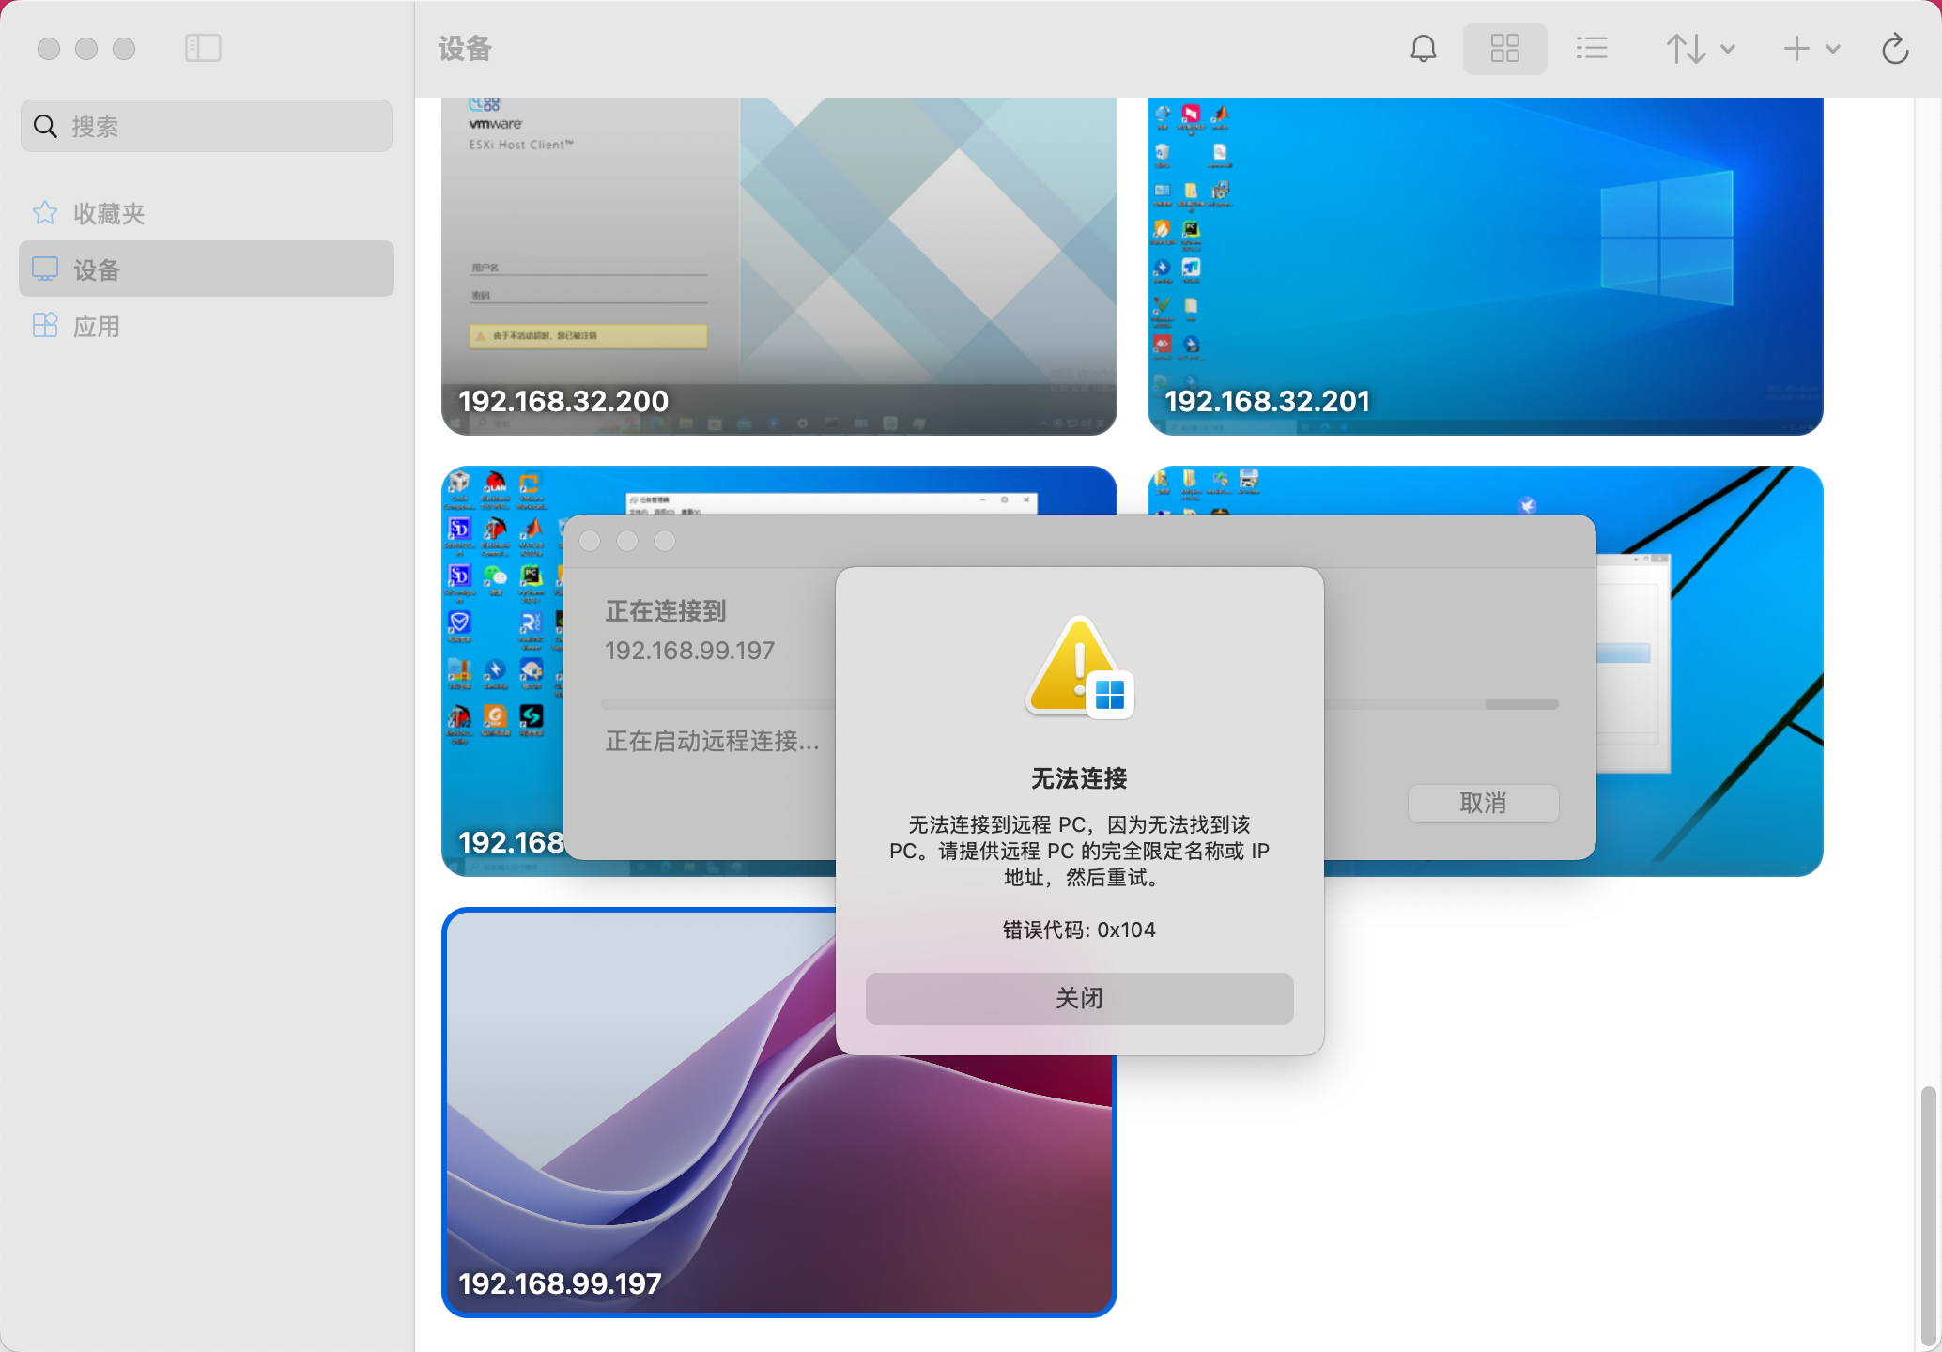Click the warning icon in error dialog

click(1079, 668)
